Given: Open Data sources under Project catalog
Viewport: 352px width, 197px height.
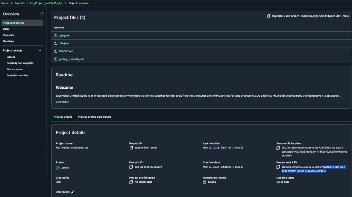Looking at the screenshot, I should (x=15, y=69).
